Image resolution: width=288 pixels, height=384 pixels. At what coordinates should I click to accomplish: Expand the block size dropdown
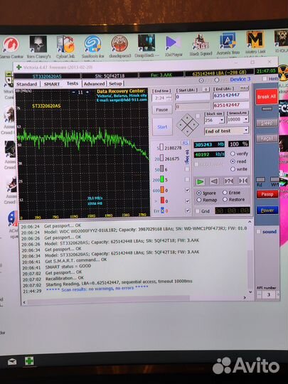pos(221,120)
